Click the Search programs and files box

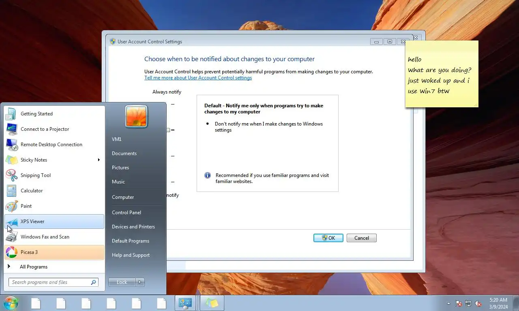tap(54, 282)
